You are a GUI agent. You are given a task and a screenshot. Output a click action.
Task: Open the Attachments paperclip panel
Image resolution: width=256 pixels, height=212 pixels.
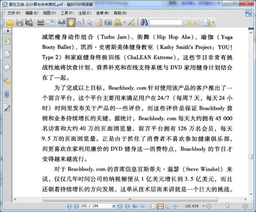7,94
